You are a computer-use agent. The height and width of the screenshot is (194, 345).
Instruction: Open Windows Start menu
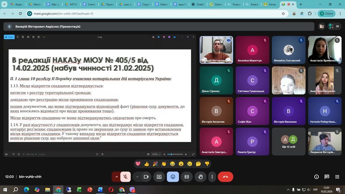pos(5,189)
